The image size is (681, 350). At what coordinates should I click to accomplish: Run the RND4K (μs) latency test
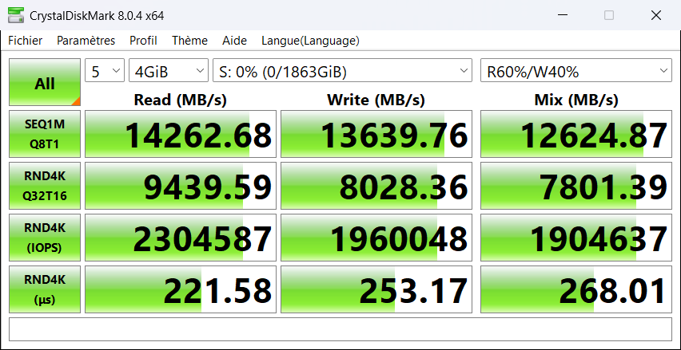tap(45, 288)
